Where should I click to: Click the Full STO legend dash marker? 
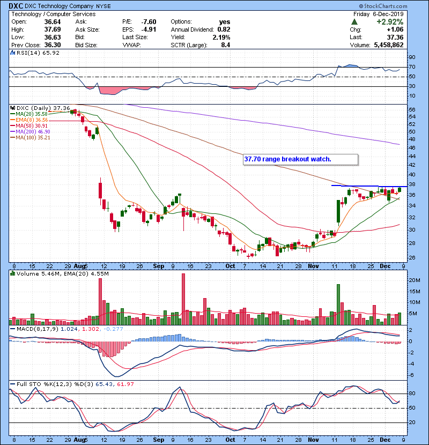[12, 384]
